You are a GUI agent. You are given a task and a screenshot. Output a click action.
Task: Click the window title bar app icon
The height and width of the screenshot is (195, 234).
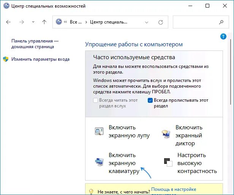(x=6, y=6)
